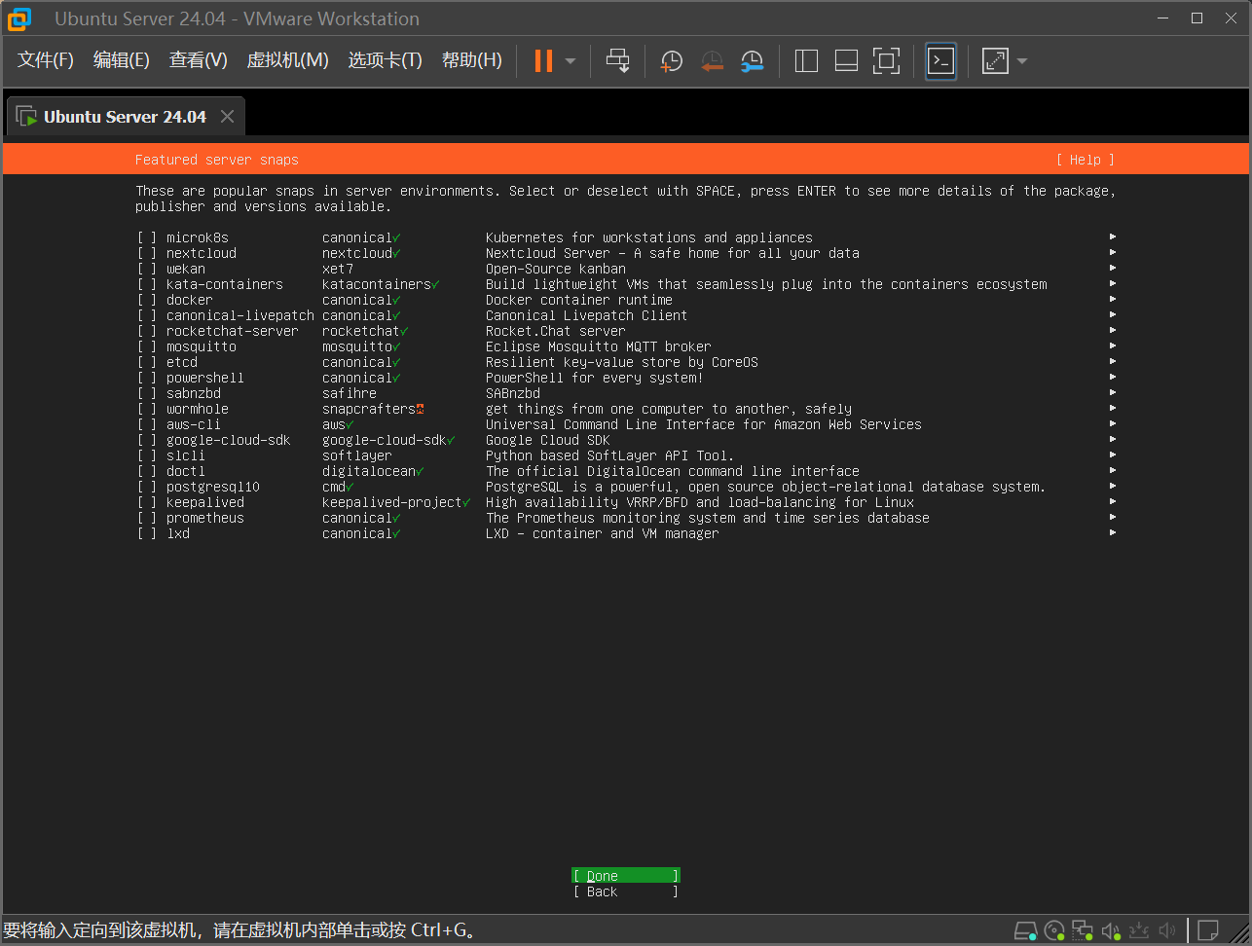Image resolution: width=1252 pixels, height=946 pixels.
Task: Toggle the thumbnail bar icon
Action: (x=846, y=61)
